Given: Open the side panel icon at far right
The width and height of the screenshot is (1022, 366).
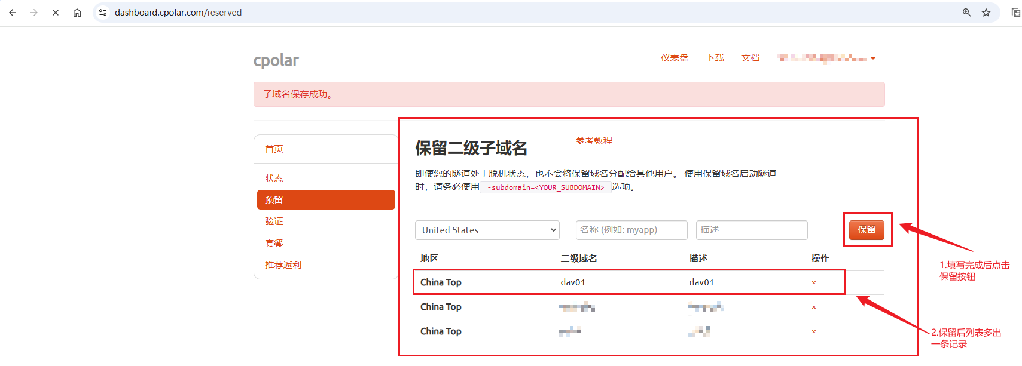Looking at the screenshot, I should coord(1015,13).
